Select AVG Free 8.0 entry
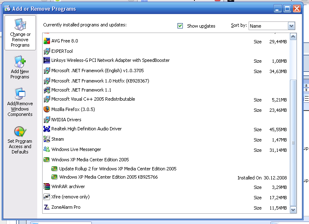The width and height of the screenshot is (309, 224). 166,41
